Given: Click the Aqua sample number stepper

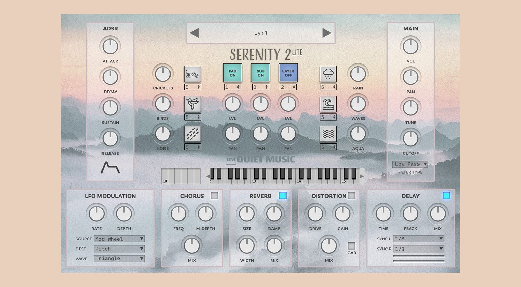Looking at the screenshot, I should pos(328,147).
